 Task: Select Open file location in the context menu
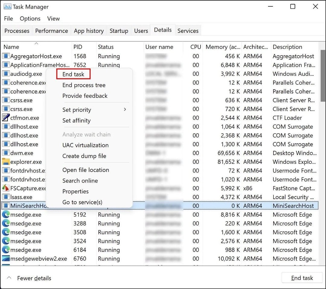tap(86, 170)
